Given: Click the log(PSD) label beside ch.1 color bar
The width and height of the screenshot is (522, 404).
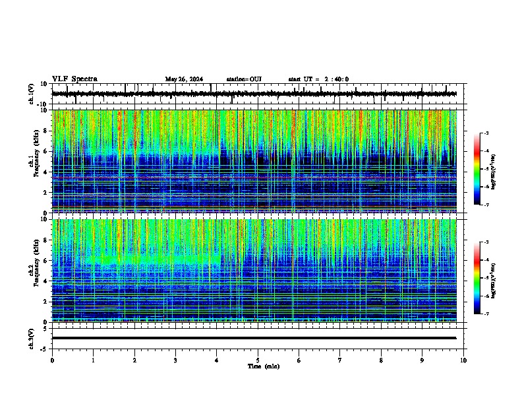Looking at the screenshot, I should pos(494,172).
